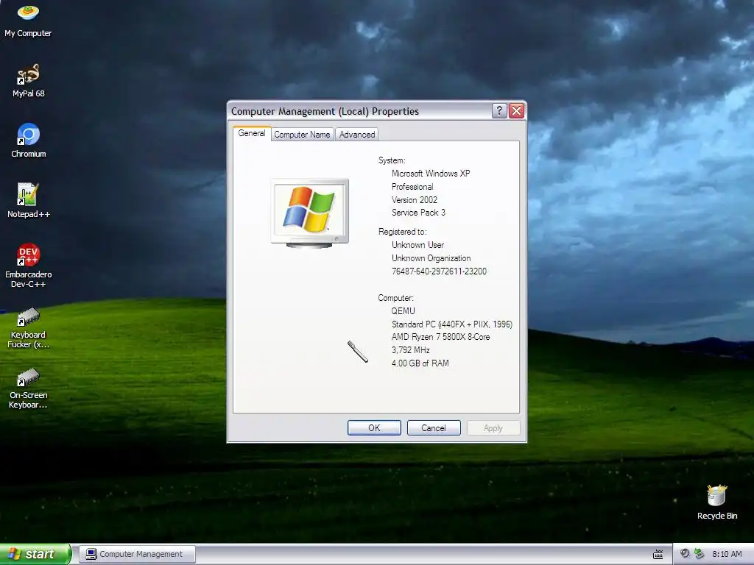Click the QEMU computer name line

[403, 311]
